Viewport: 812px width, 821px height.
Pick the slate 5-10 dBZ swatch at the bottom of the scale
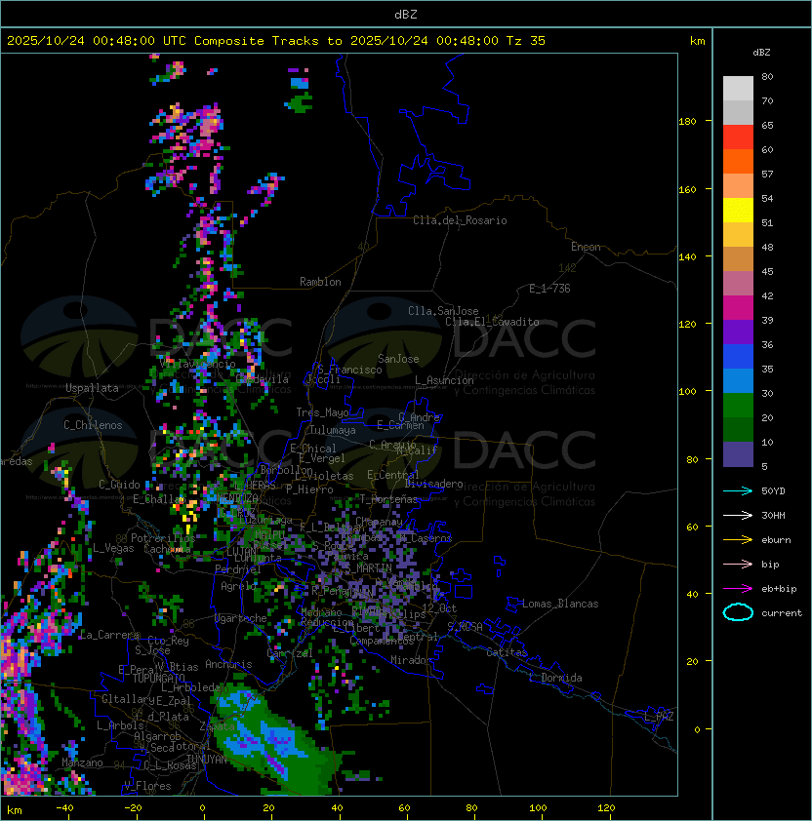[738, 454]
